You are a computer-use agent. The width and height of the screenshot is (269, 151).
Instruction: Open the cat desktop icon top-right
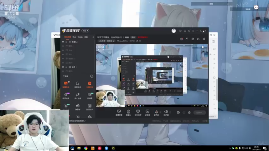point(256,7)
